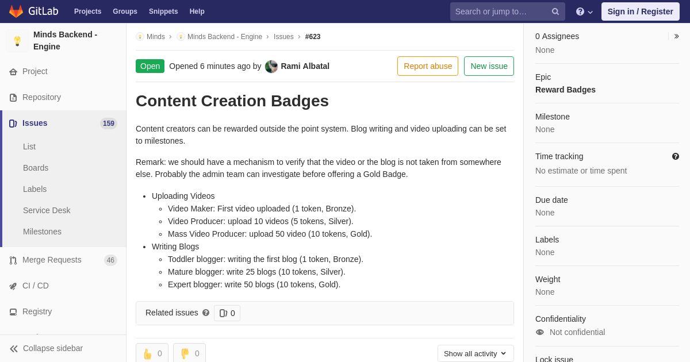Collapse the right sidebar with double arrow

click(676, 36)
